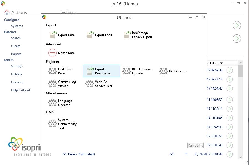Open the Help / About link
This screenshot has width=249, height=165.
20,90
